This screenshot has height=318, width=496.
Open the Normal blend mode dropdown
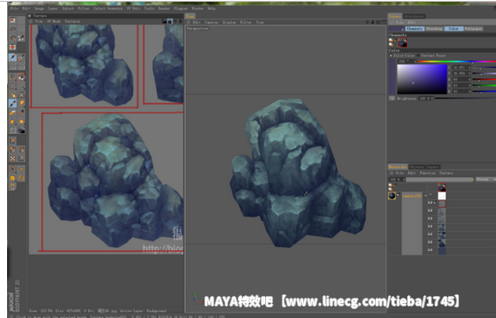[x=485, y=180]
